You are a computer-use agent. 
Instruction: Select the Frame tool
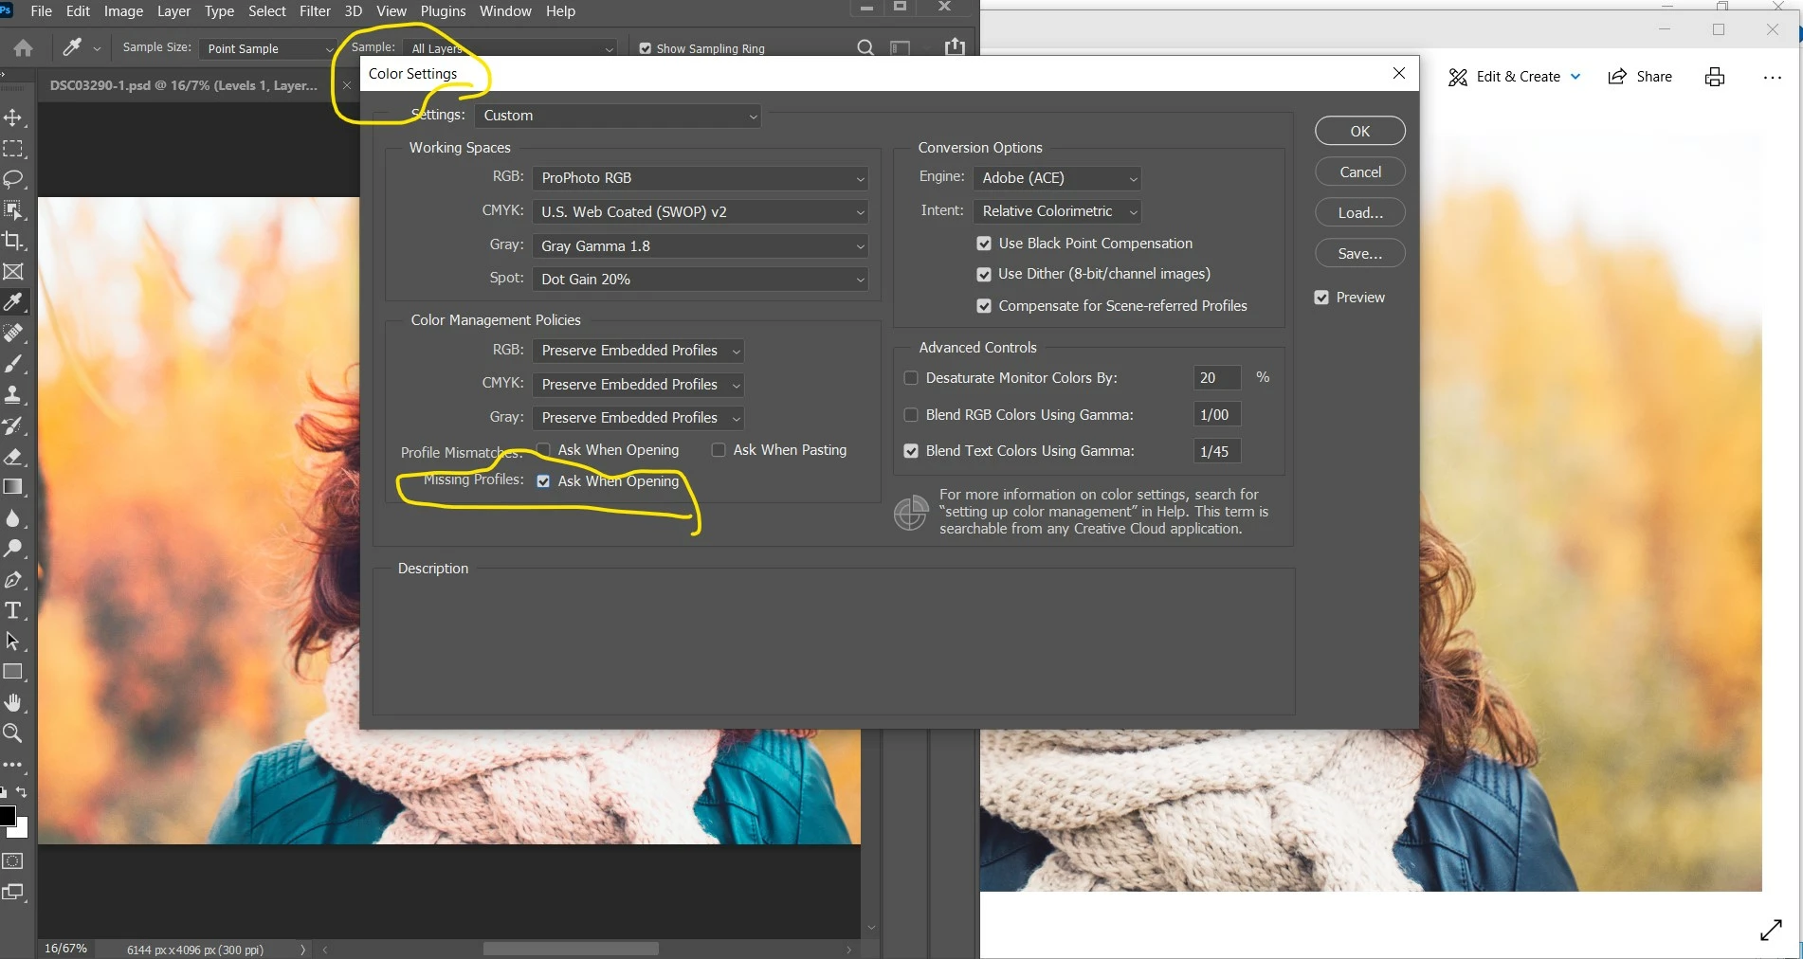click(13, 272)
